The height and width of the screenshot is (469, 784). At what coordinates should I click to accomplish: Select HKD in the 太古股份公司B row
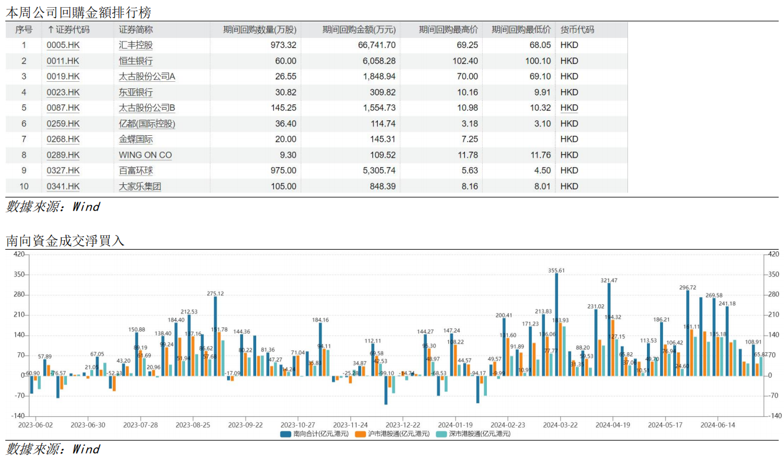(x=569, y=108)
